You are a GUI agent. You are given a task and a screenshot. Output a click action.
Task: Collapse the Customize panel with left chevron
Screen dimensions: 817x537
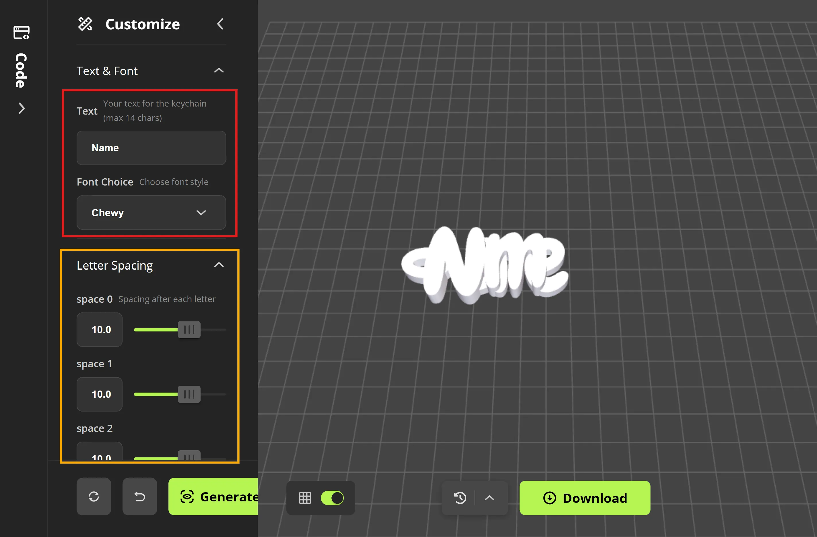coord(220,24)
